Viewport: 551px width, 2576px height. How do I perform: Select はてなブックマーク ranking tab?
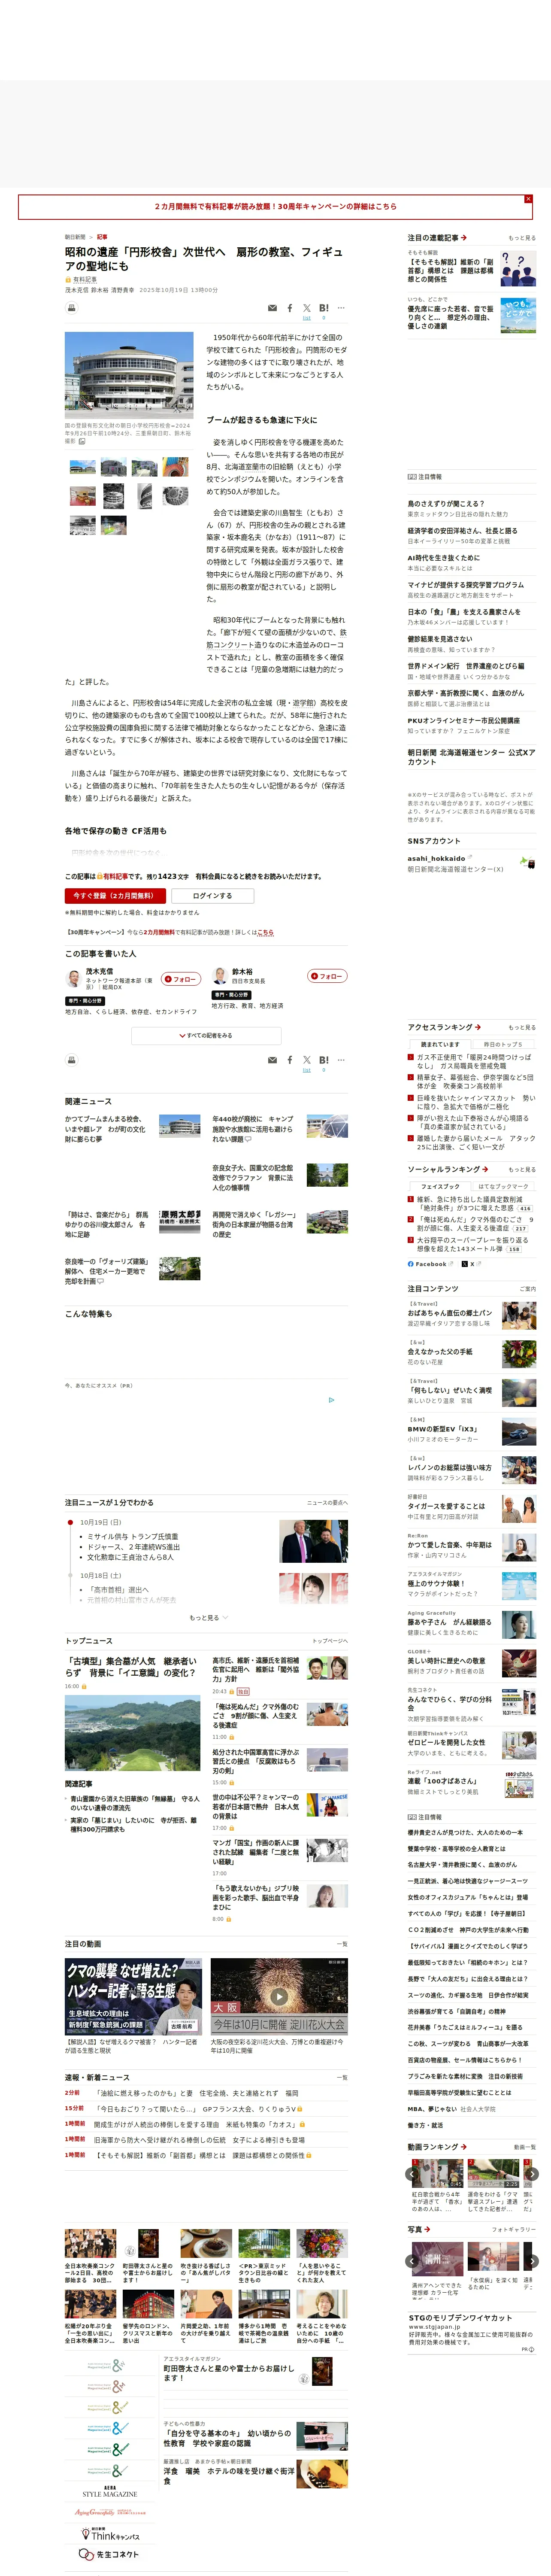pyautogui.click(x=503, y=1186)
